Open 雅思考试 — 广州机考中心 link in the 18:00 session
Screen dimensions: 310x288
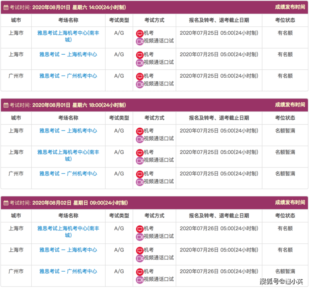point(68,174)
